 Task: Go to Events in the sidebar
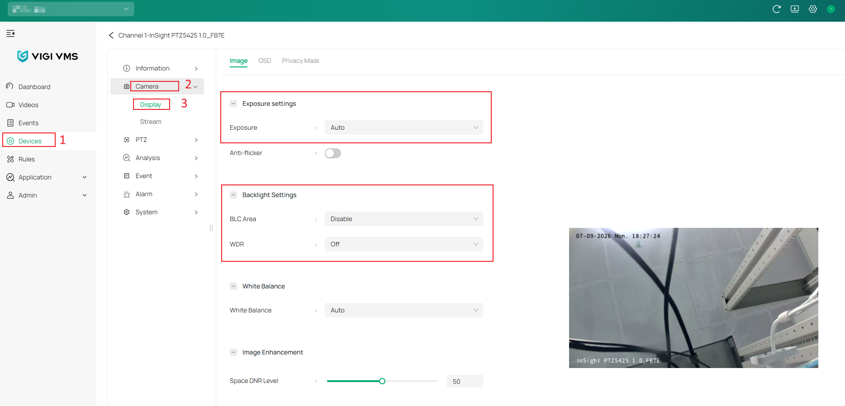coord(48,123)
